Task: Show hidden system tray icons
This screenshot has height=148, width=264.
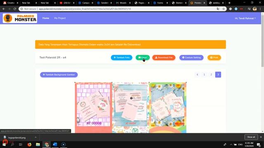Action: pyautogui.click(x=231, y=144)
